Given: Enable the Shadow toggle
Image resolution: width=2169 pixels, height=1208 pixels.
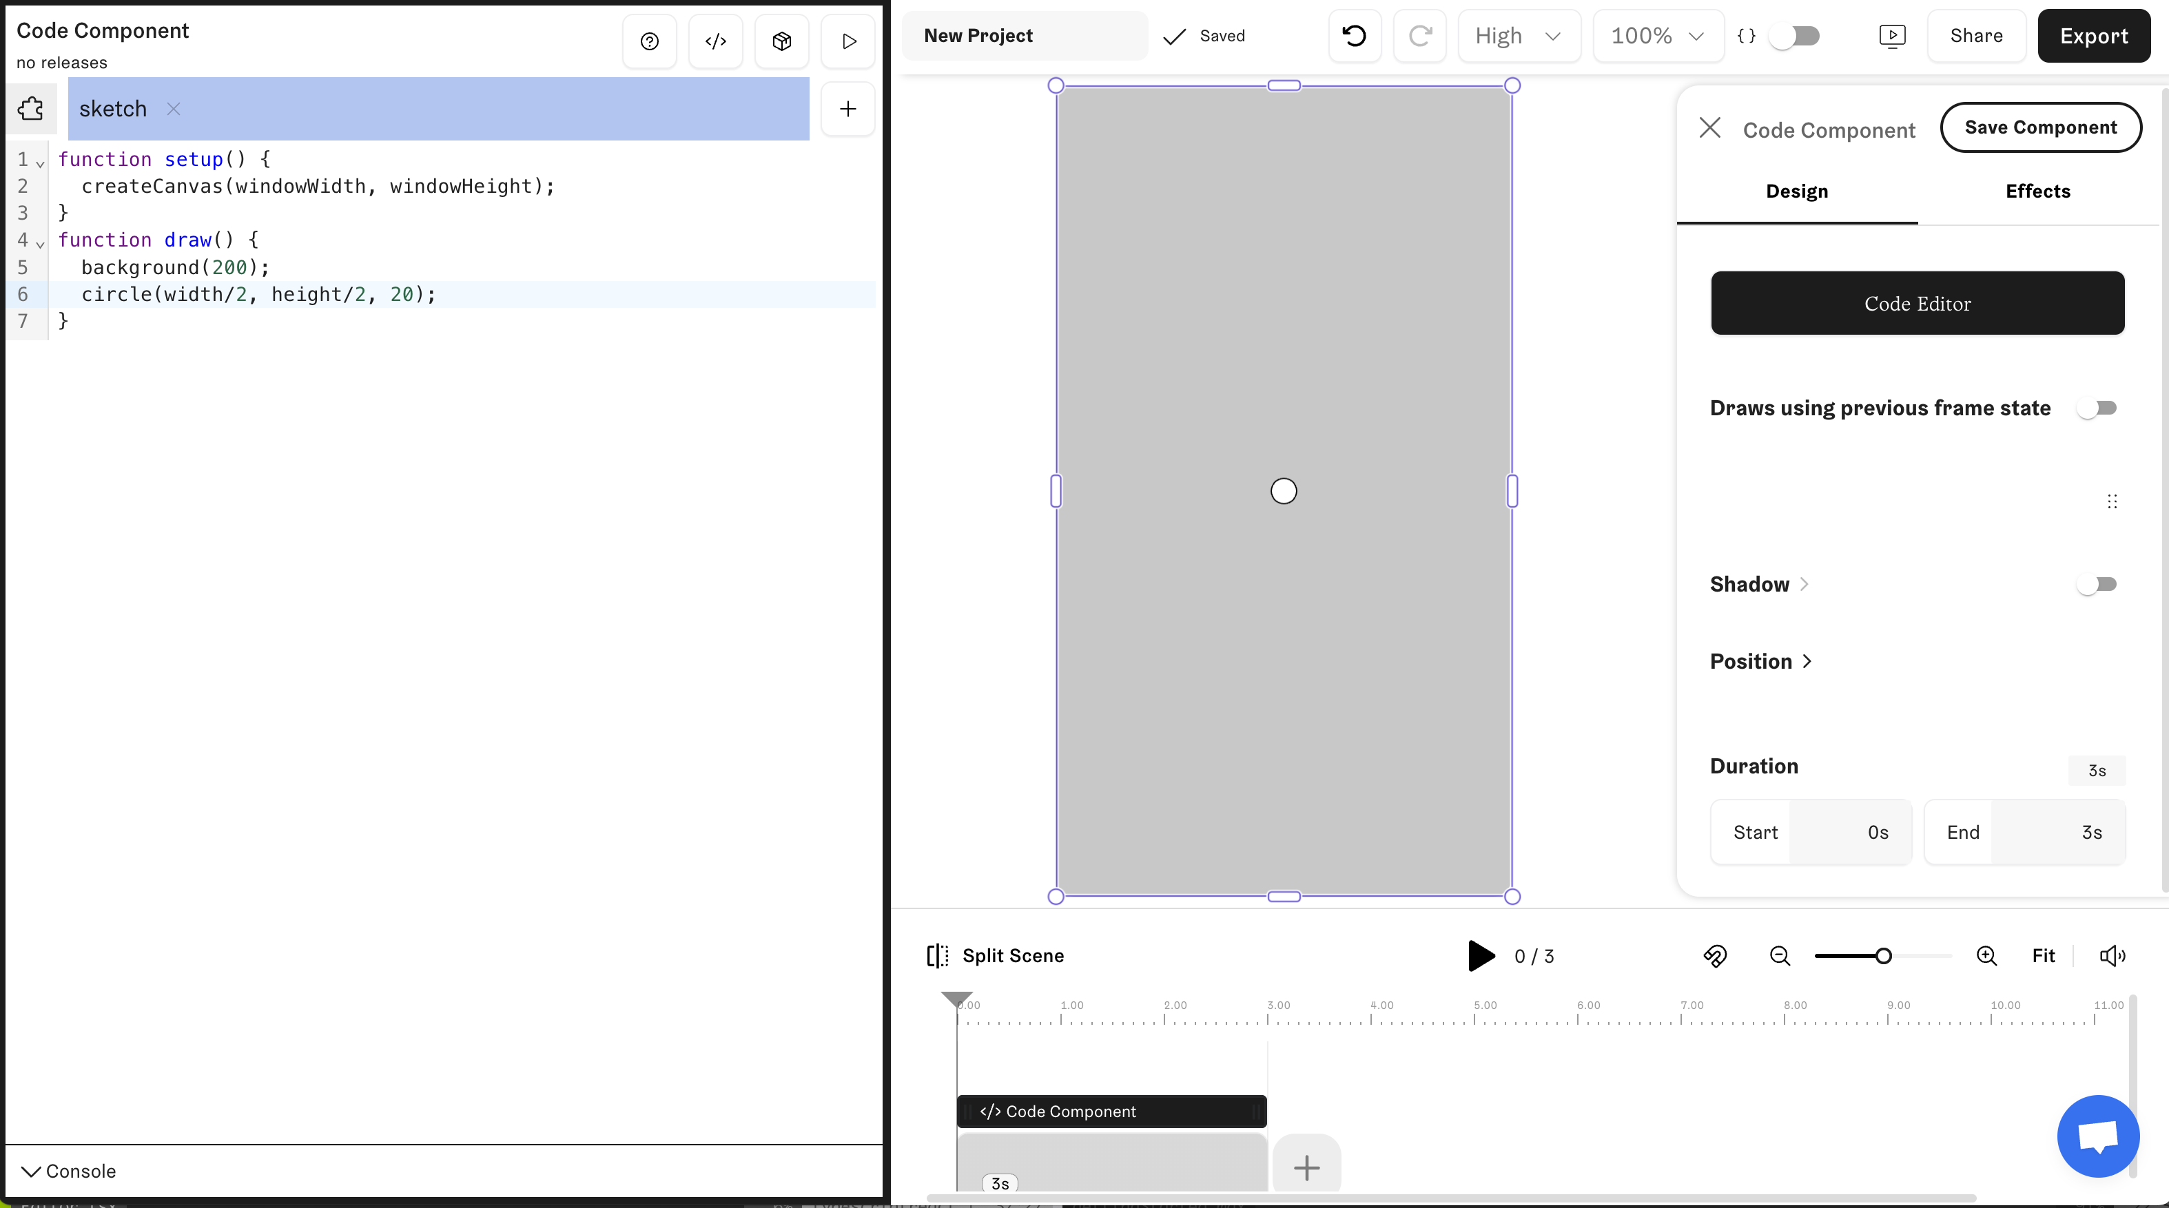Looking at the screenshot, I should 2097,584.
